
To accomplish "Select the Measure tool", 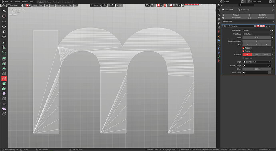I will coord(4,47).
